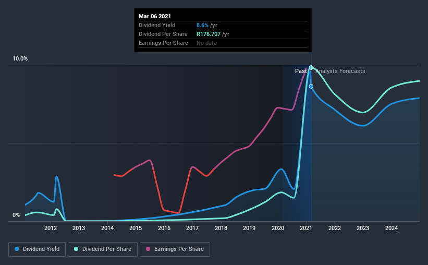The height and width of the screenshot is (265, 428).
Task: Toggle the Earnings Per Share legend button
Action: (x=175, y=249)
